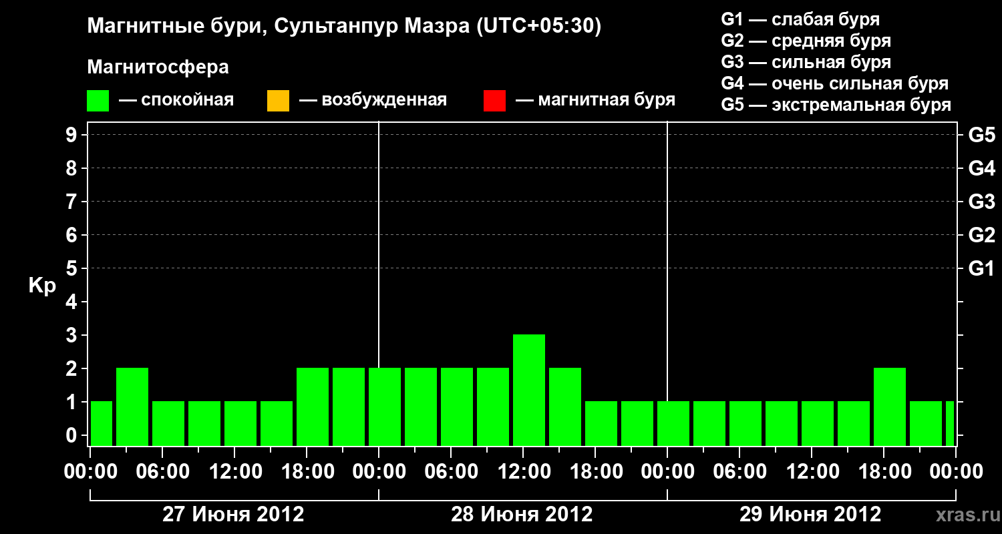Click the 12:00 time label for 29 June

pyautogui.click(x=812, y=471)
